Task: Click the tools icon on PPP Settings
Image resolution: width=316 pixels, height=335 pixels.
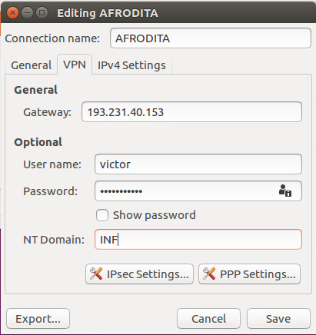Action: [x=209, y=274]
